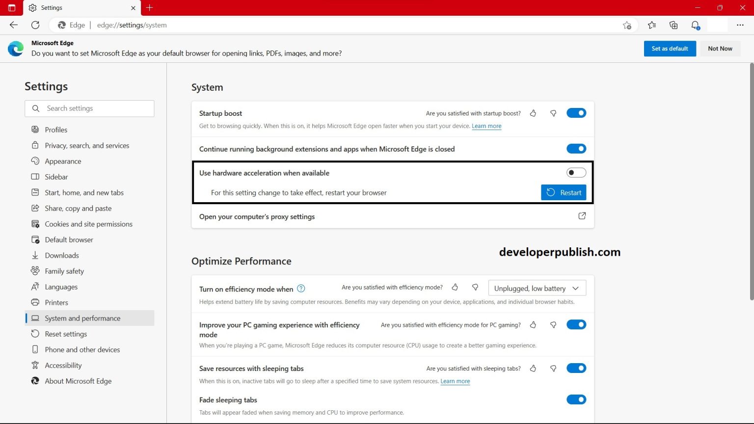Enable the hardware acceleration toggle
754x424 pixels.
pyautogui.click(x=576, y=172)
